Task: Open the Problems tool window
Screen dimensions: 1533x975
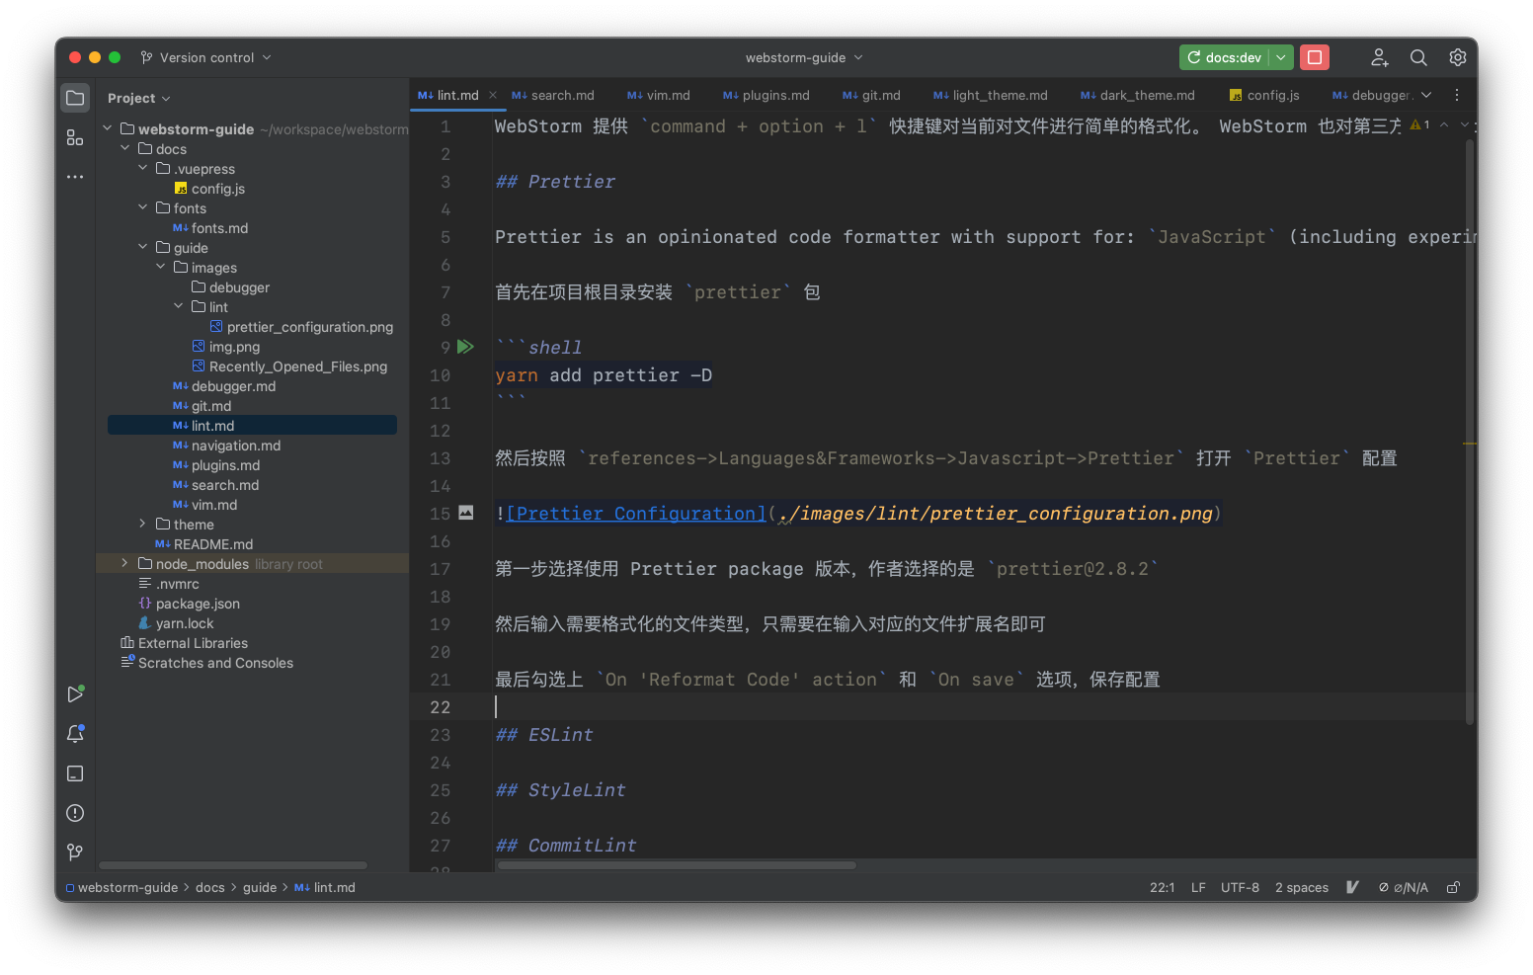Action: tap(75, 813)
